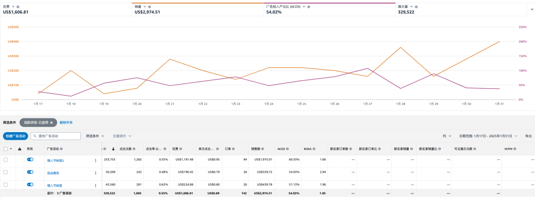Open select-all checkbox dropdown arrow

pos(11,149)
